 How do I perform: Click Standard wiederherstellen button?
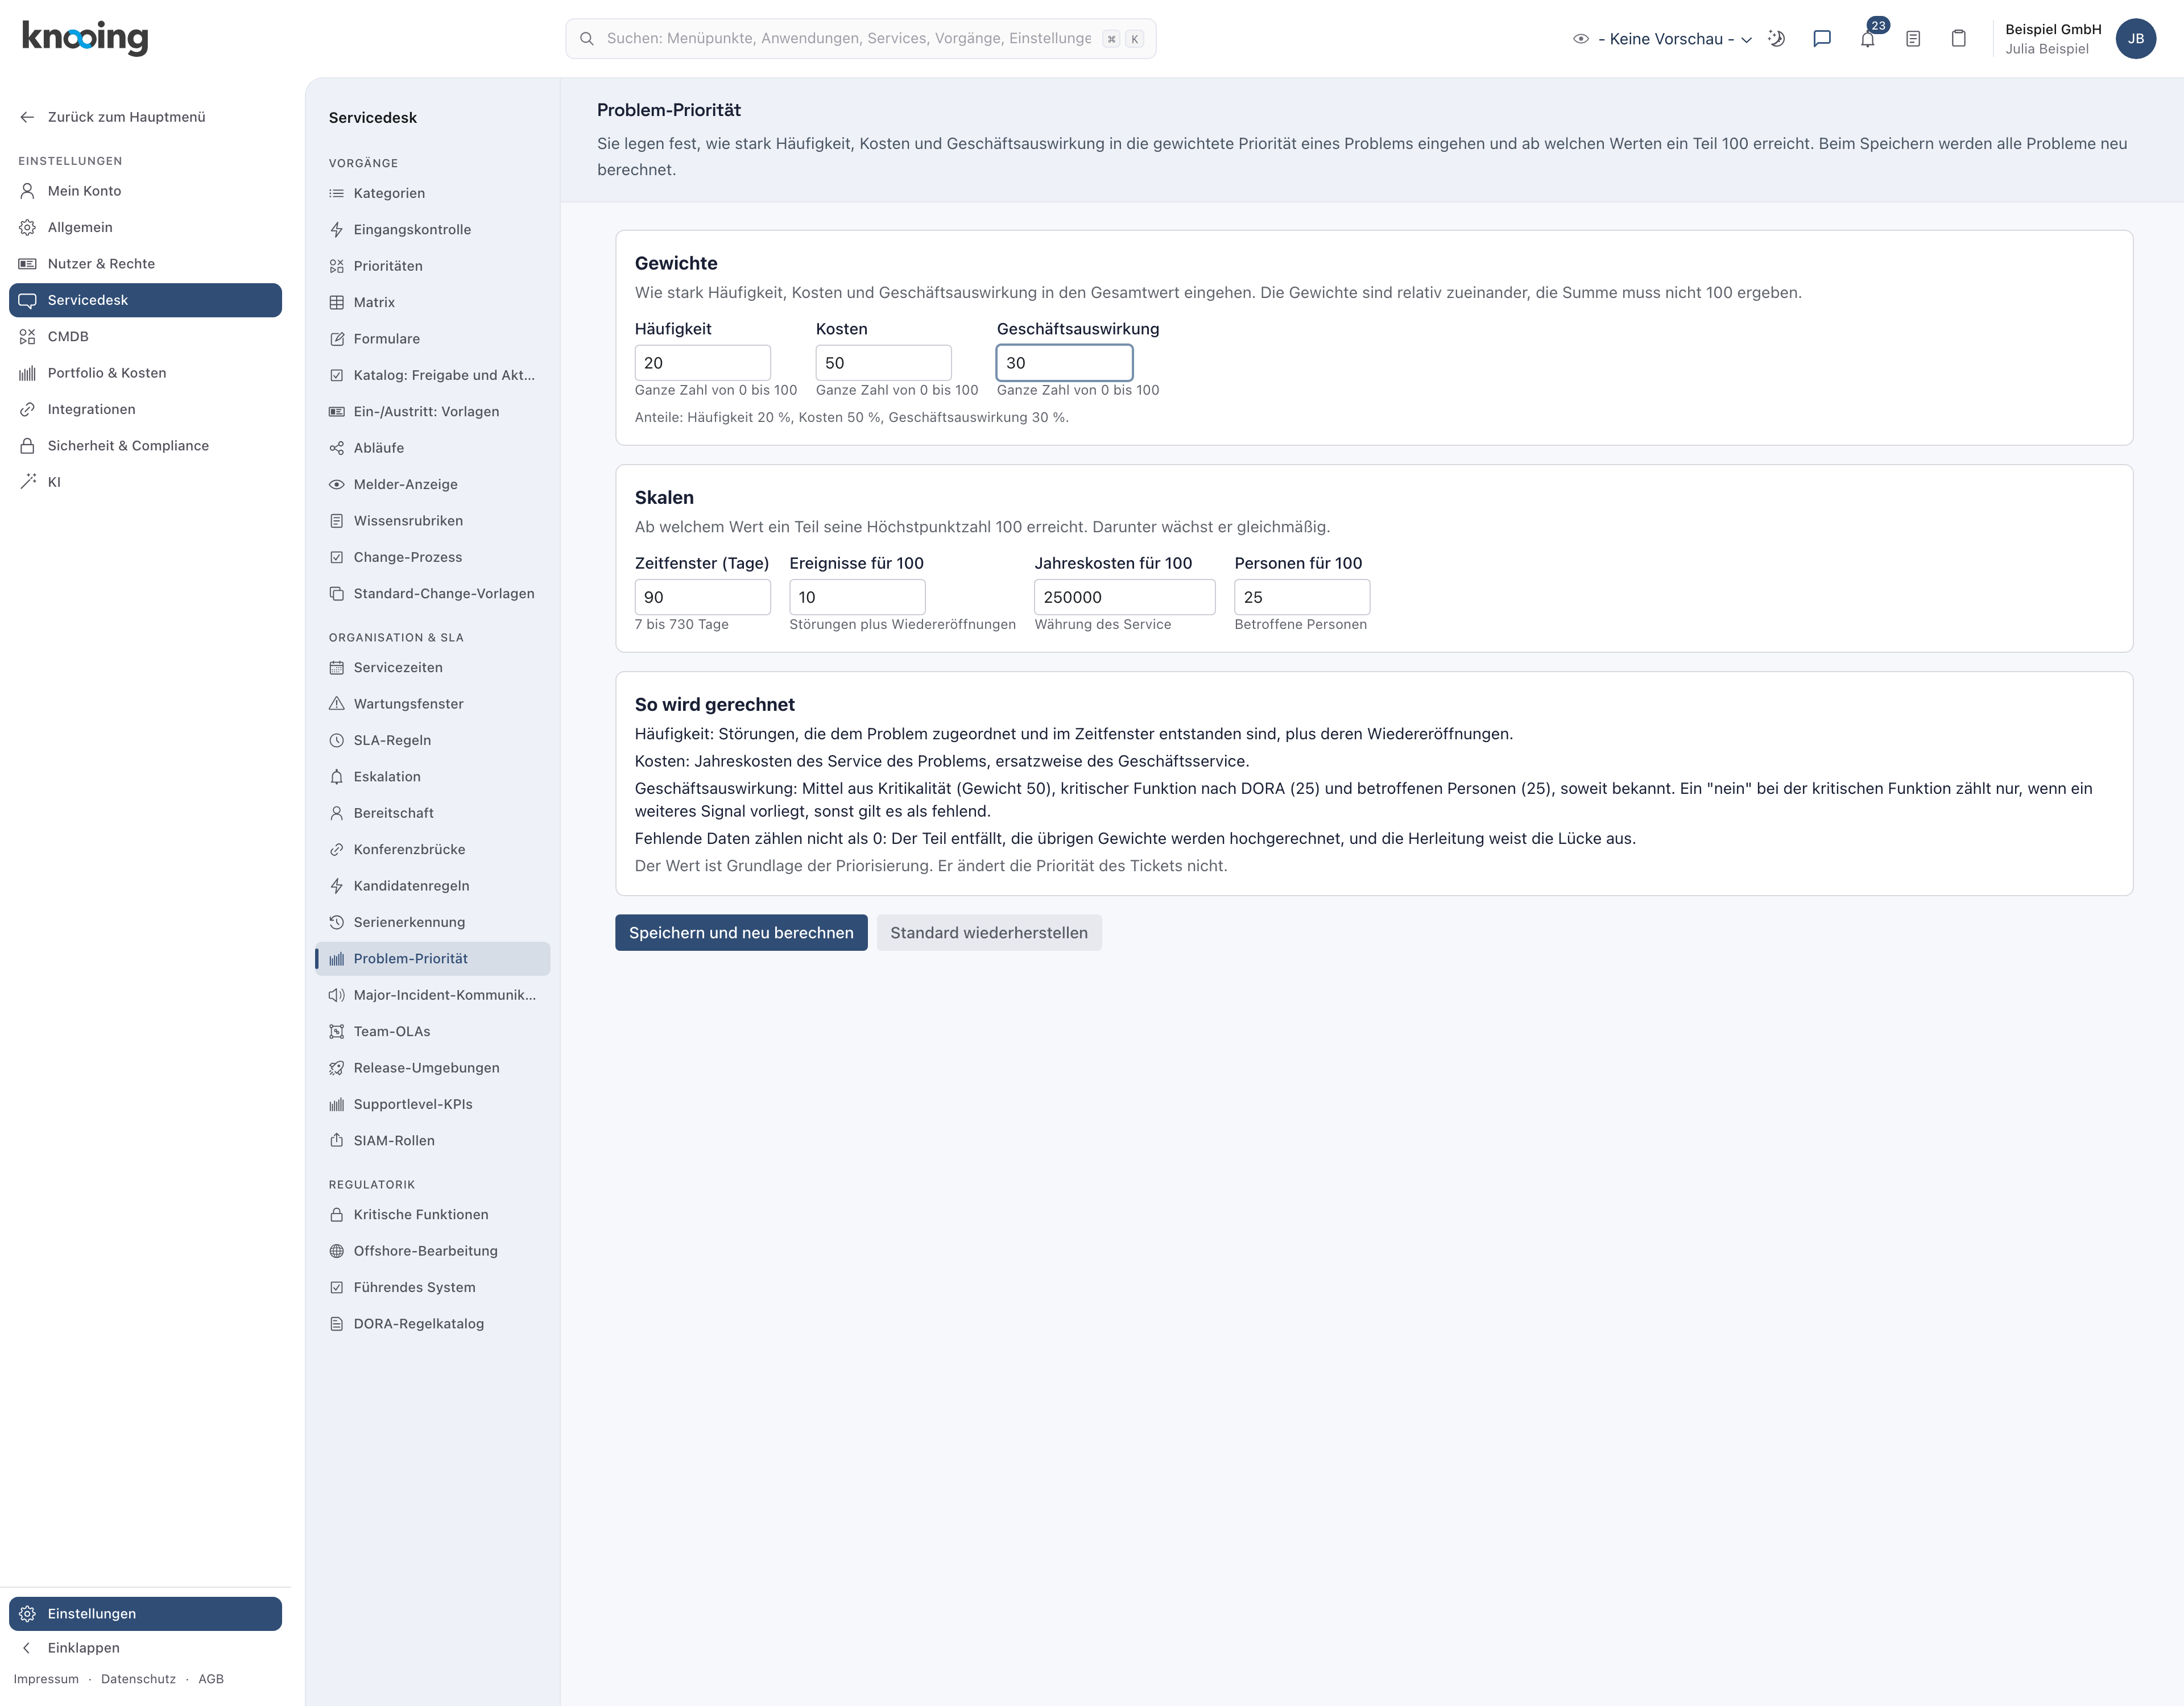(x=989, y=933)
